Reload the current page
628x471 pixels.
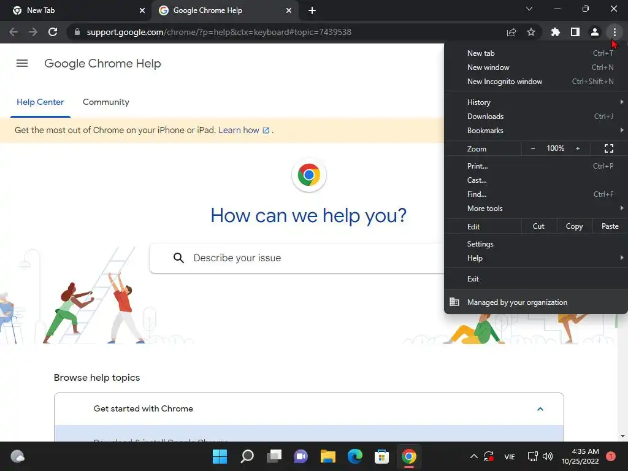pos(53,32)
